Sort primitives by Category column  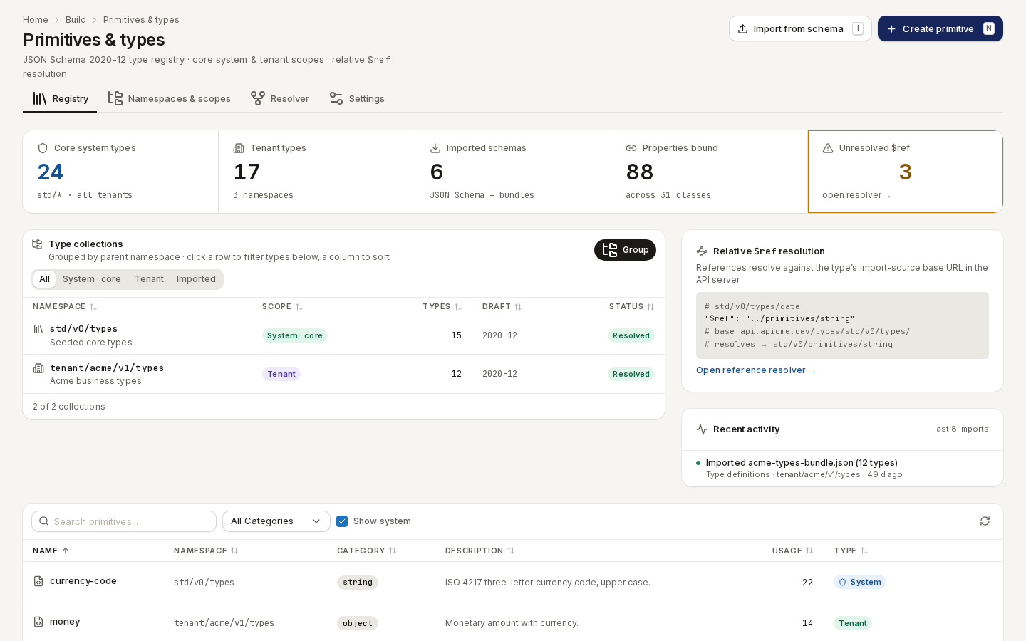(x=367, y=551)
